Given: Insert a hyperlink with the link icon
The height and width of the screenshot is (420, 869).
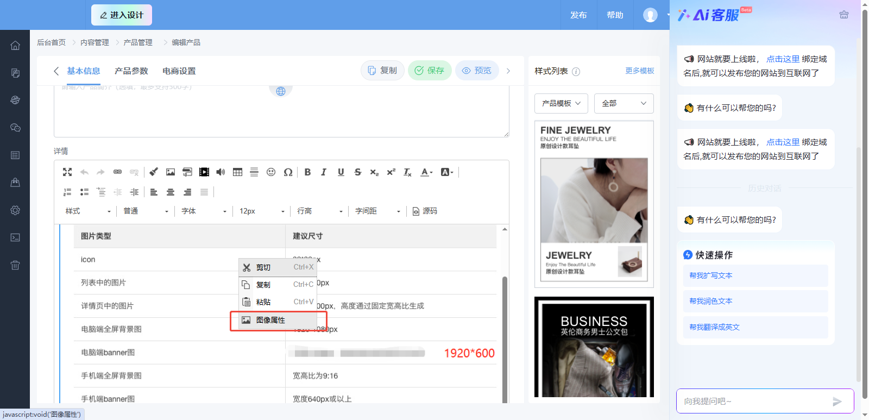Looking at the screenshot, I should tap(117, 172).
